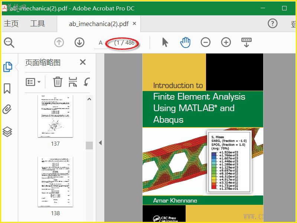Click 'Introduction to' text on the cover
The height and width of the screenshot is (223, 297).
tap(178, 85)
